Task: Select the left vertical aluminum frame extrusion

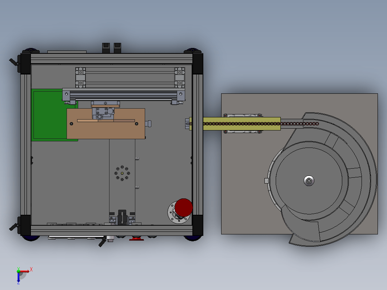Action: 26,145
